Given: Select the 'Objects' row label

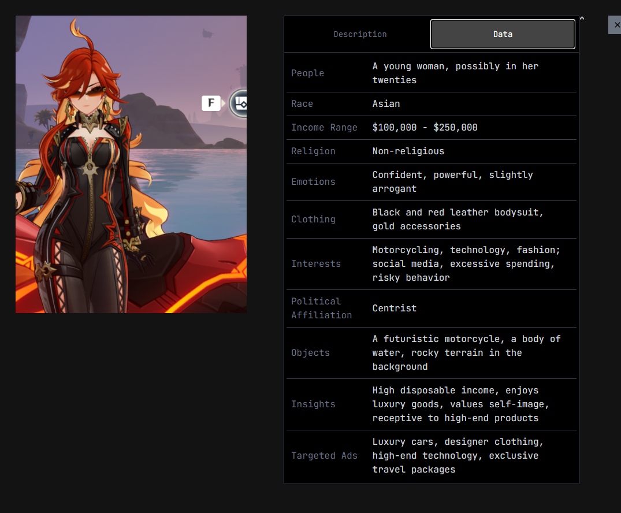Looking at the screenshot, I should tap(311, 353).
